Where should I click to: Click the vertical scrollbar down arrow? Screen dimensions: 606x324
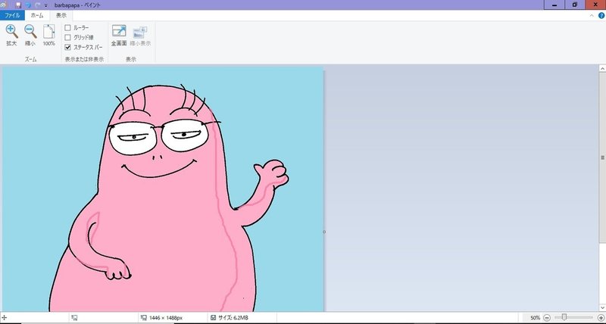pos(602,308)
